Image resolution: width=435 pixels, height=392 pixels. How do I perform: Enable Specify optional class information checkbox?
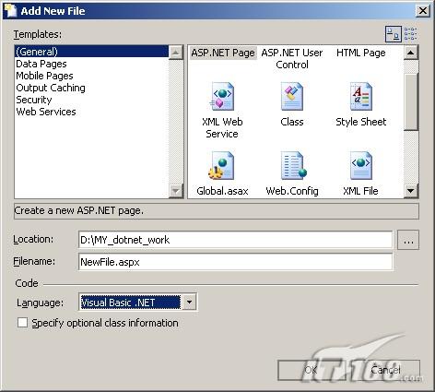point(22,323)
